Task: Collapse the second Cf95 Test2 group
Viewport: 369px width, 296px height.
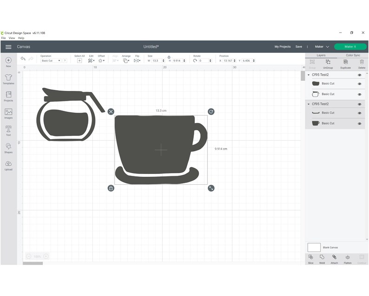Action: coord(309,104)
